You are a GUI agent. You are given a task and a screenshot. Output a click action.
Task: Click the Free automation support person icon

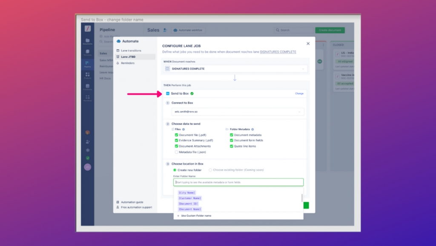(118, 207)
